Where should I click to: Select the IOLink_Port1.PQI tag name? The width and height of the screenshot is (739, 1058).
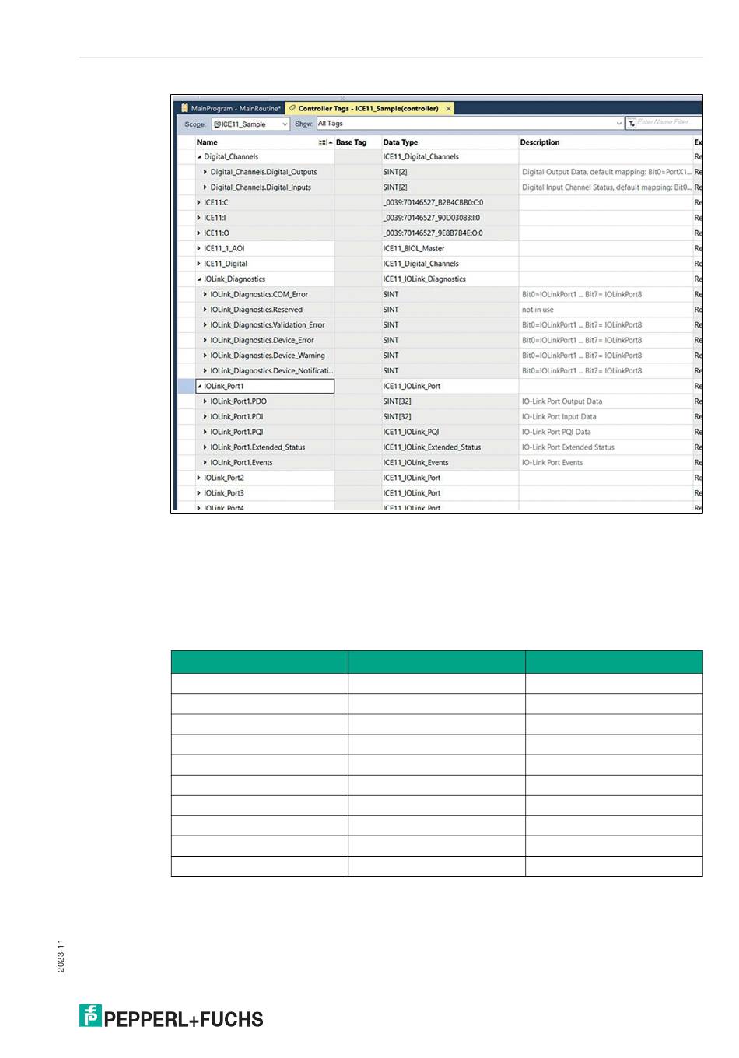tap(236, 432)
